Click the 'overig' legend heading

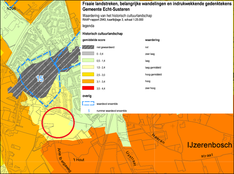pyautogui.click(x=87, y=96)
